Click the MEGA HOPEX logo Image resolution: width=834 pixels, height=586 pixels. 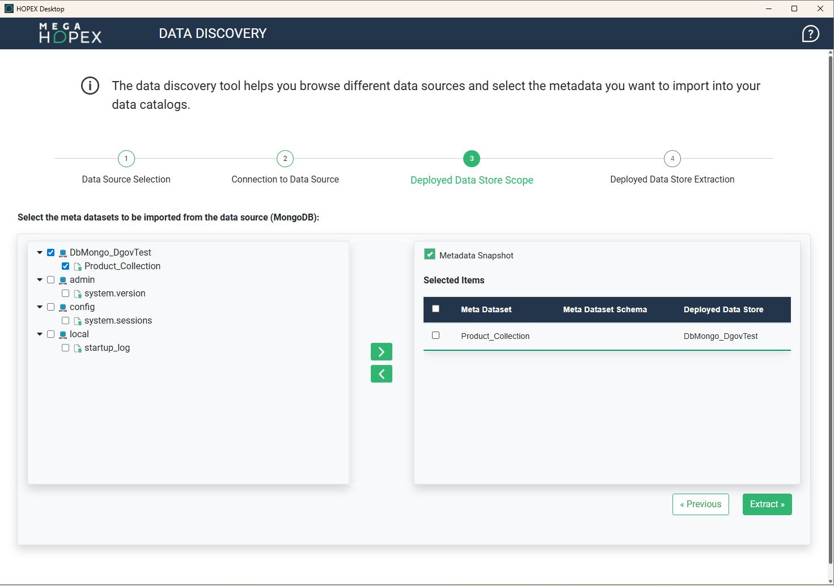click(70, 33)
